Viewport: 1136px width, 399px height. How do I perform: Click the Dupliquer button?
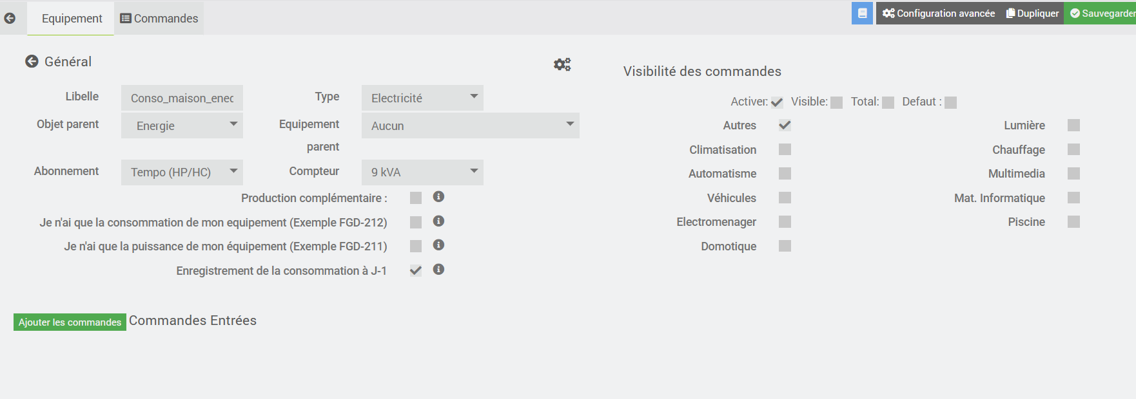click(1033, 13)
